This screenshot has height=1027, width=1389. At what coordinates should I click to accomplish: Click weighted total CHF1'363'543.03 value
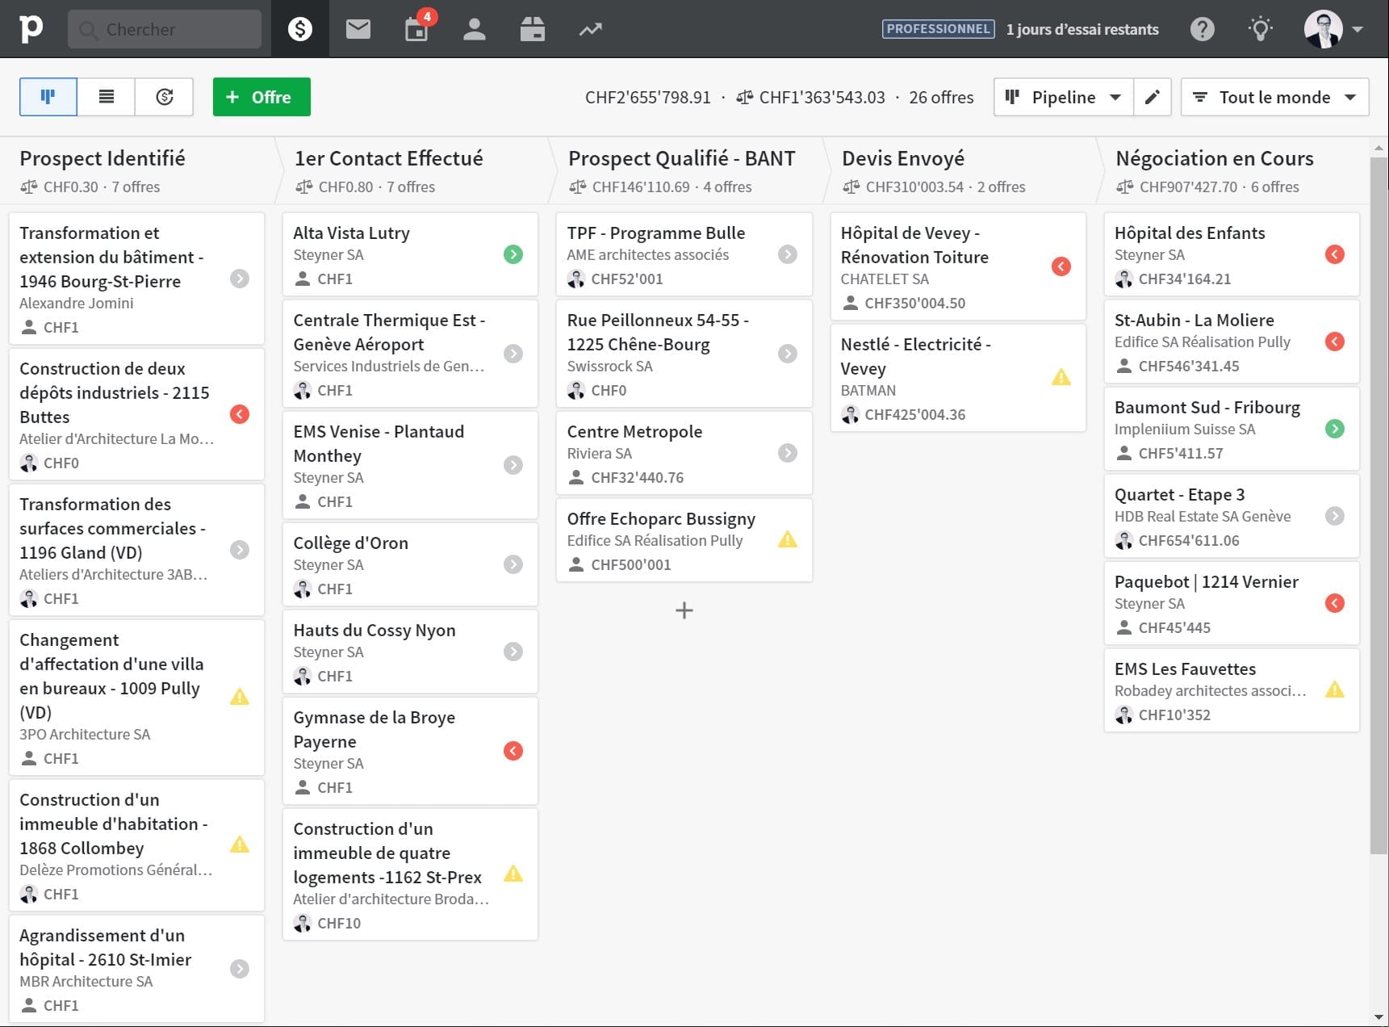tap(822, 97)
